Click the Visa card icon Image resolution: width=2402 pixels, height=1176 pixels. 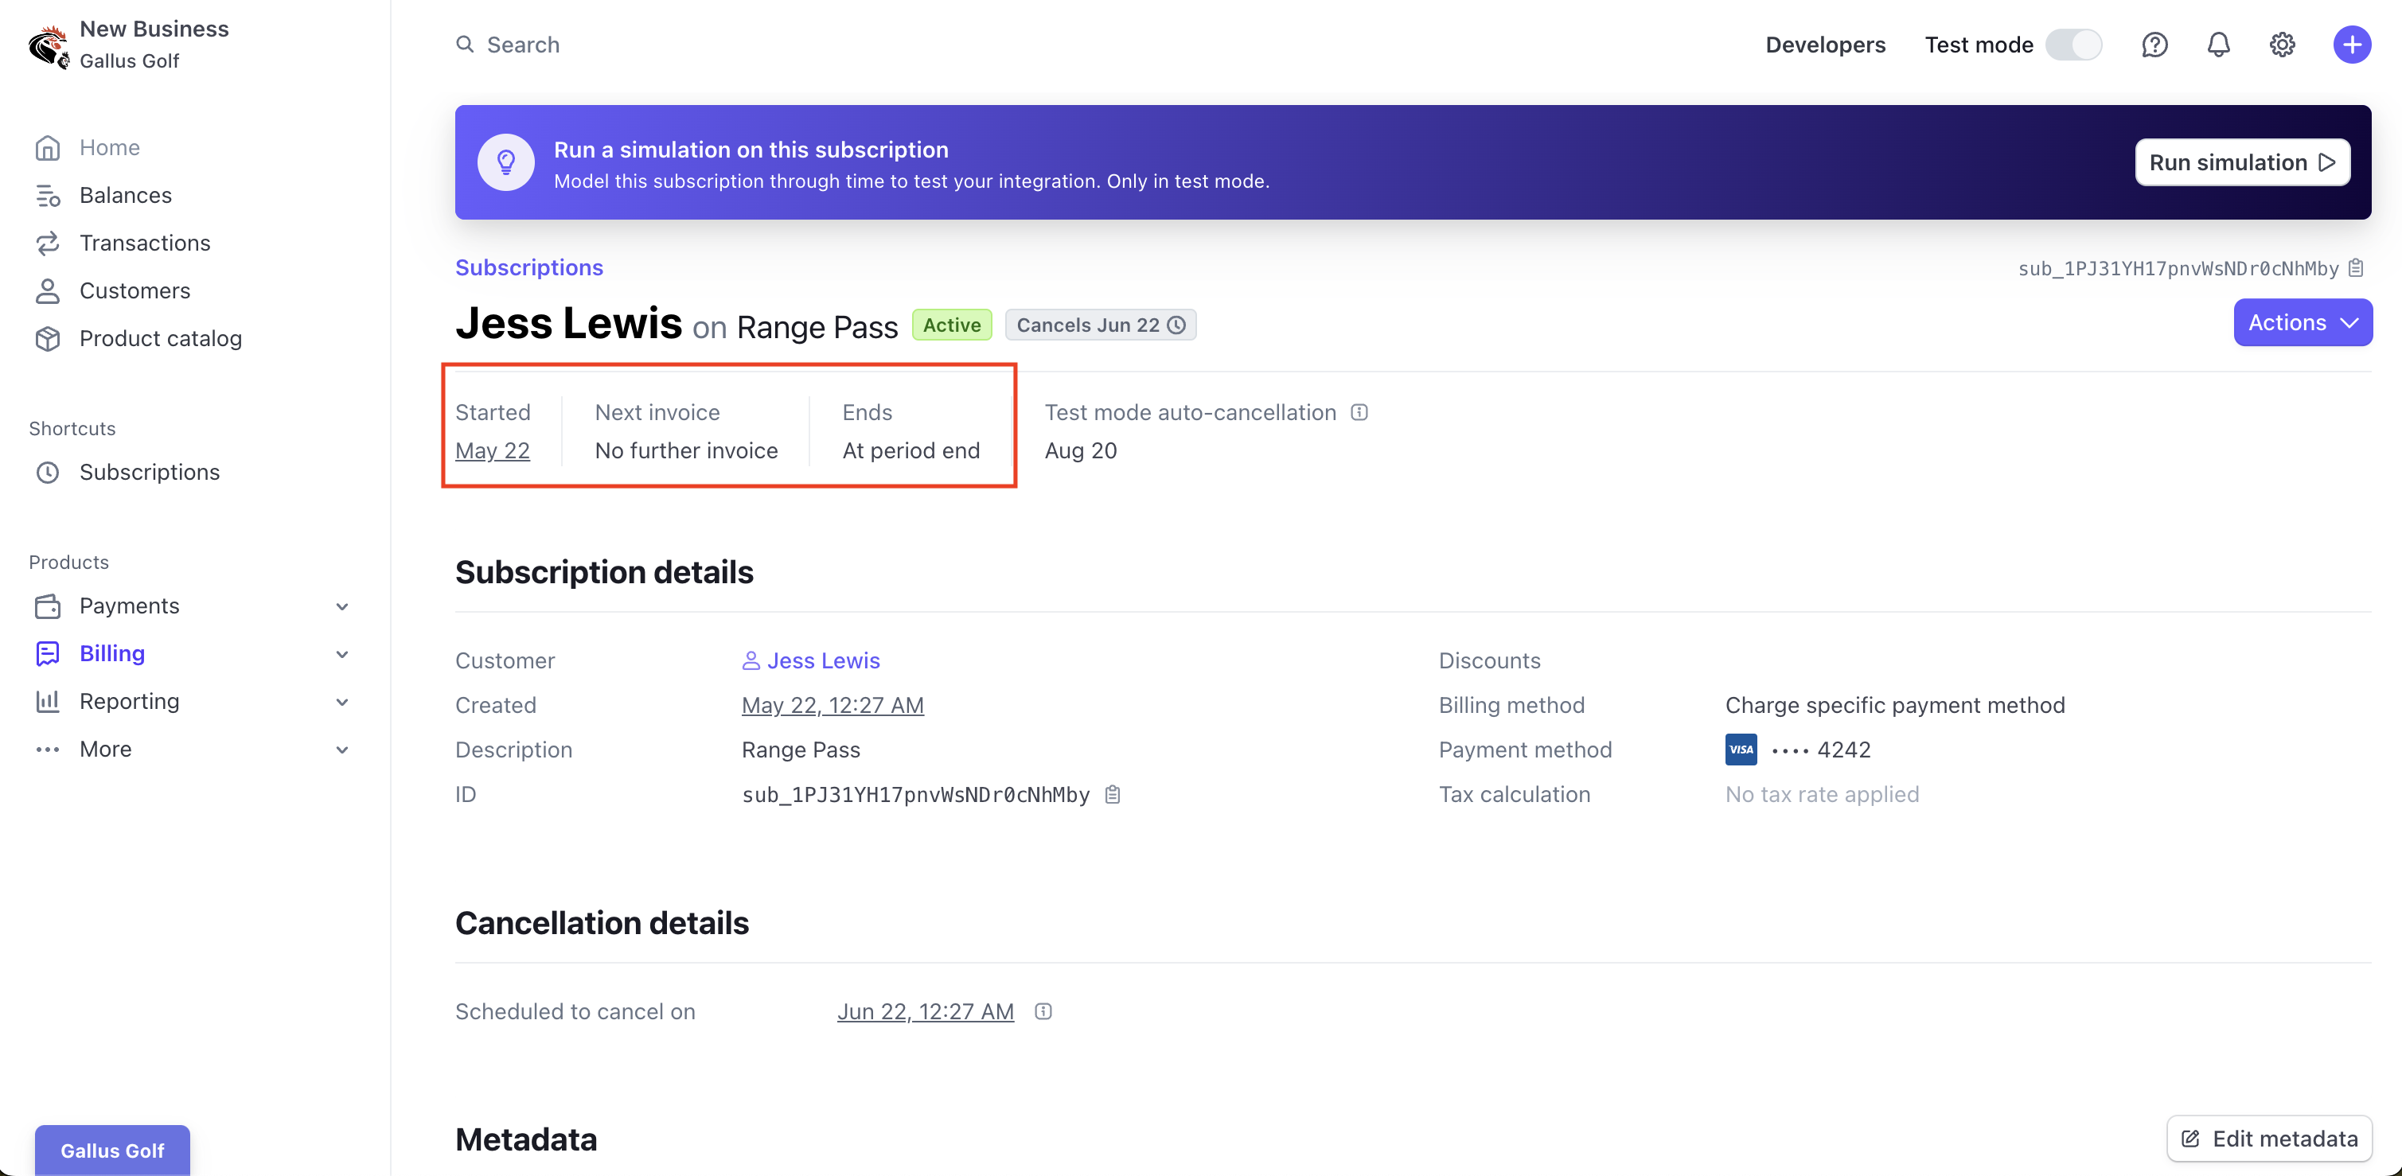click(1741, 750)
